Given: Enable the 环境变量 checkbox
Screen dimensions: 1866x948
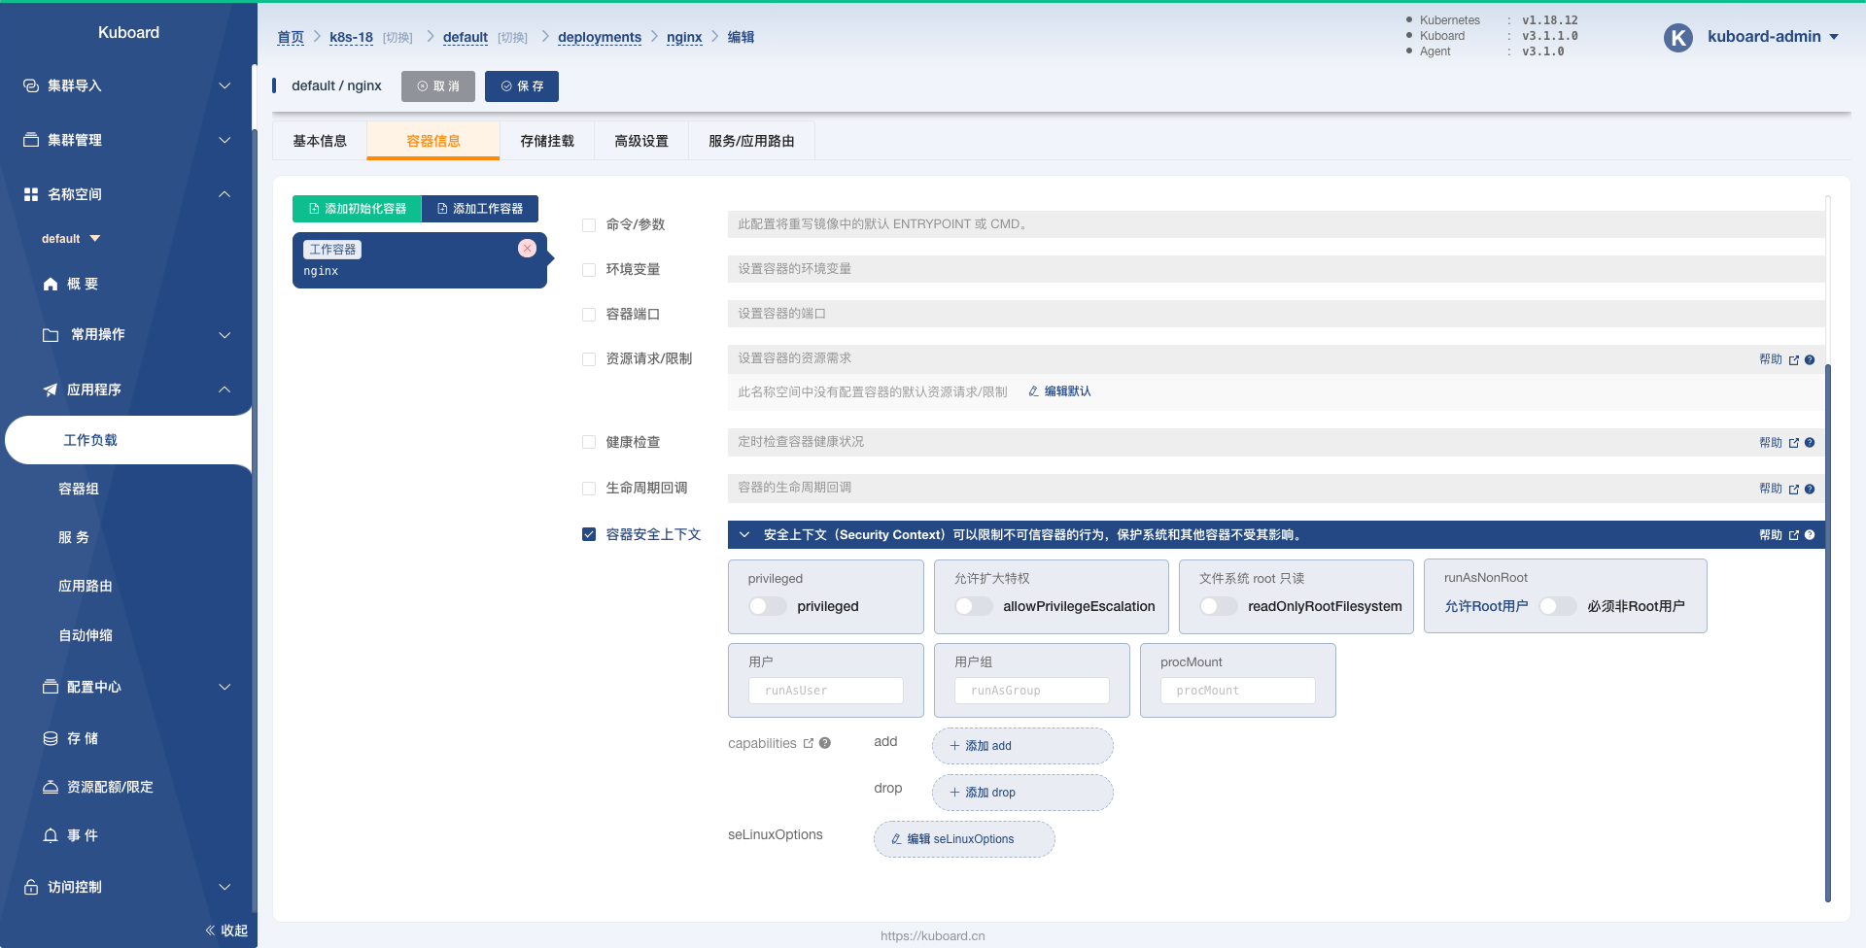Looking at the screenshot, I should click(589, 270).
